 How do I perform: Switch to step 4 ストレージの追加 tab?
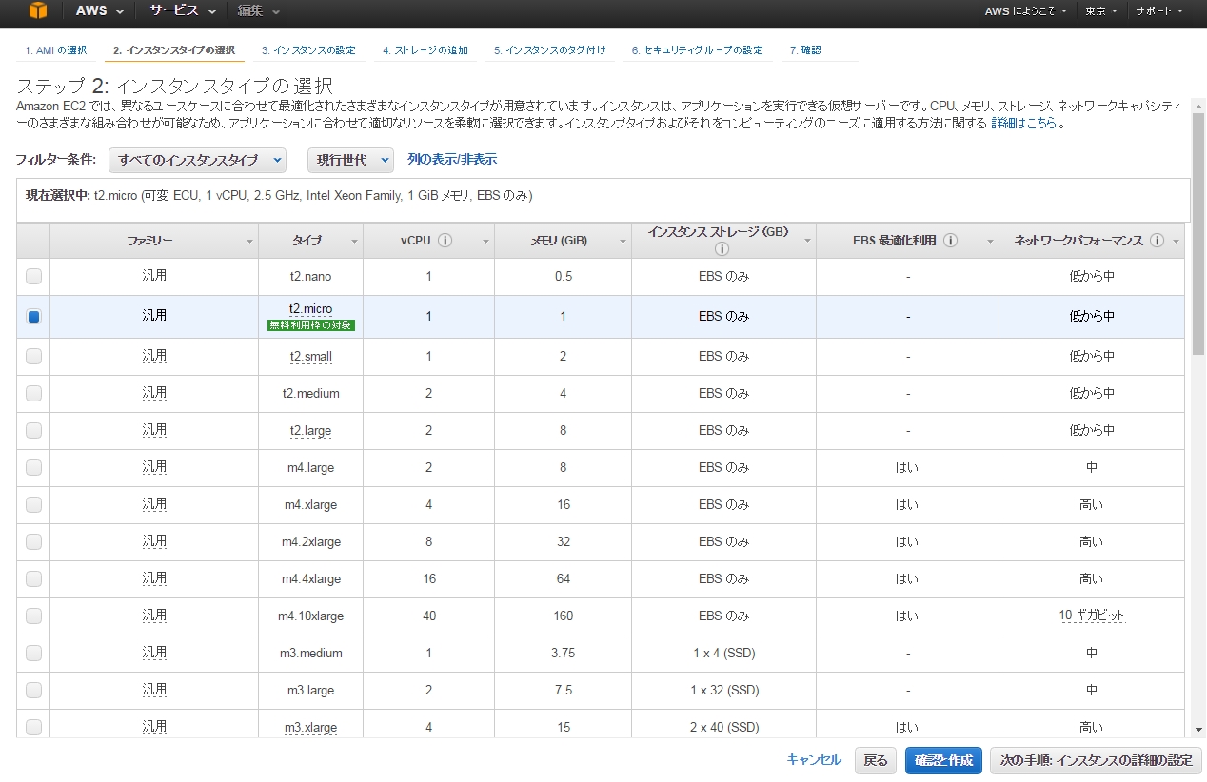[425, 49]
